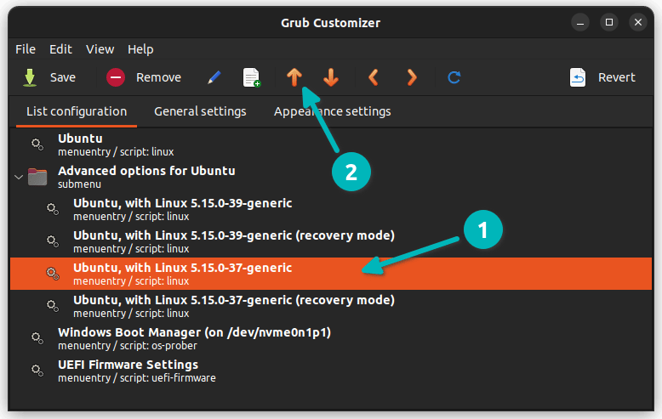Click the Save button in toolbar
Image resolution: width=662 pixels, height=419 pixels.
tap(49, 78)
